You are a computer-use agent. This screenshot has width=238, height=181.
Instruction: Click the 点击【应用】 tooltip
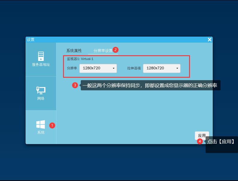(221, 142)
